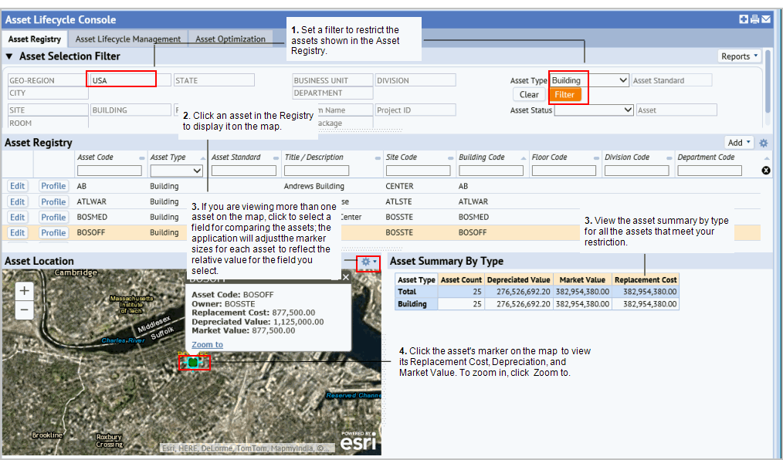Image resolution: width=783 pixels, height=460 pixels.
Task: Click the plus icon in the title bar
Action: coord(744,19)
